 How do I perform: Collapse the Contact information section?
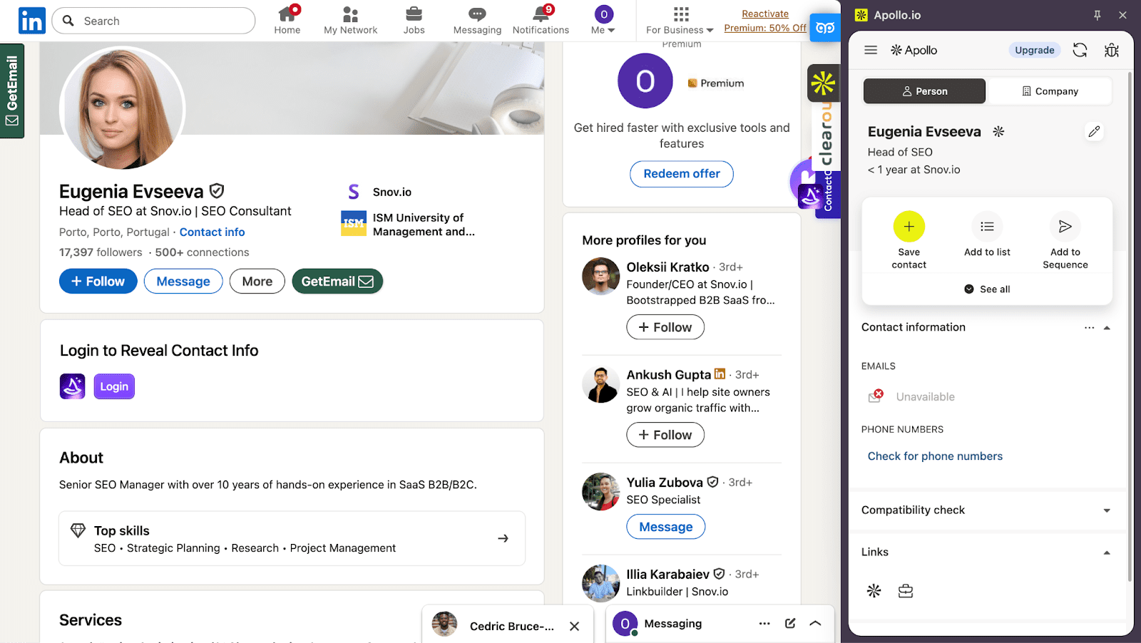pyautogui.click(x=1107, y=328)
